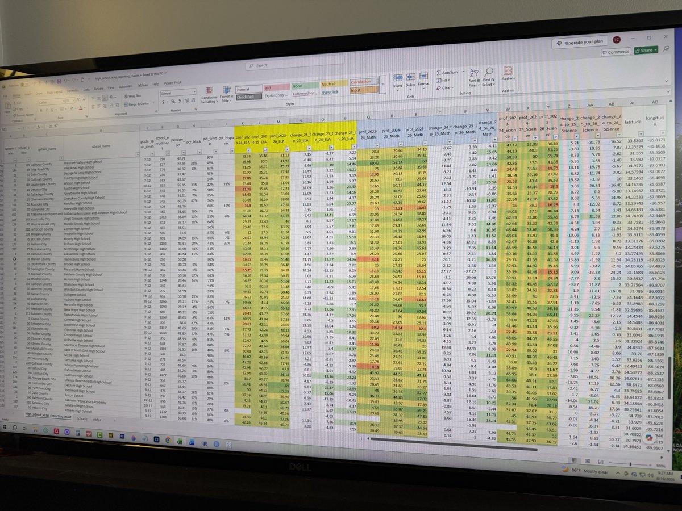Screen dimensions: 682x511
Task: Open the longitude column filter arrow
Action: (x=663, y=133)
